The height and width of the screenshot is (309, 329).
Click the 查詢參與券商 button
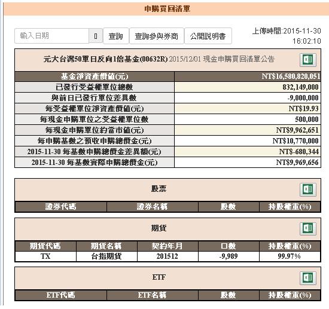coord(157,36)
